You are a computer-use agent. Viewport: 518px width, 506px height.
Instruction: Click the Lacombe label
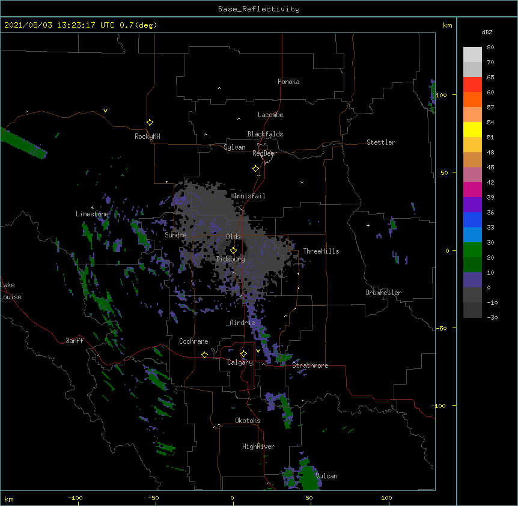pyautogui.click(x=270, y=115)
